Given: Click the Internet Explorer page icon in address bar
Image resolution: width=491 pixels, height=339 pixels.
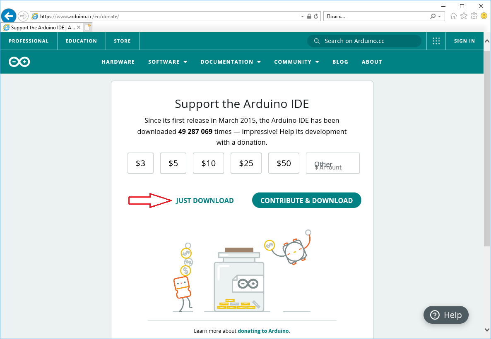Looking at the screenshot, I should coord(35,16).
